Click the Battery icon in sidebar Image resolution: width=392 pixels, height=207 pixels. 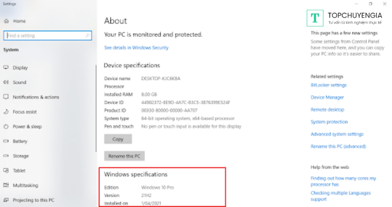(x=6, y=141)
